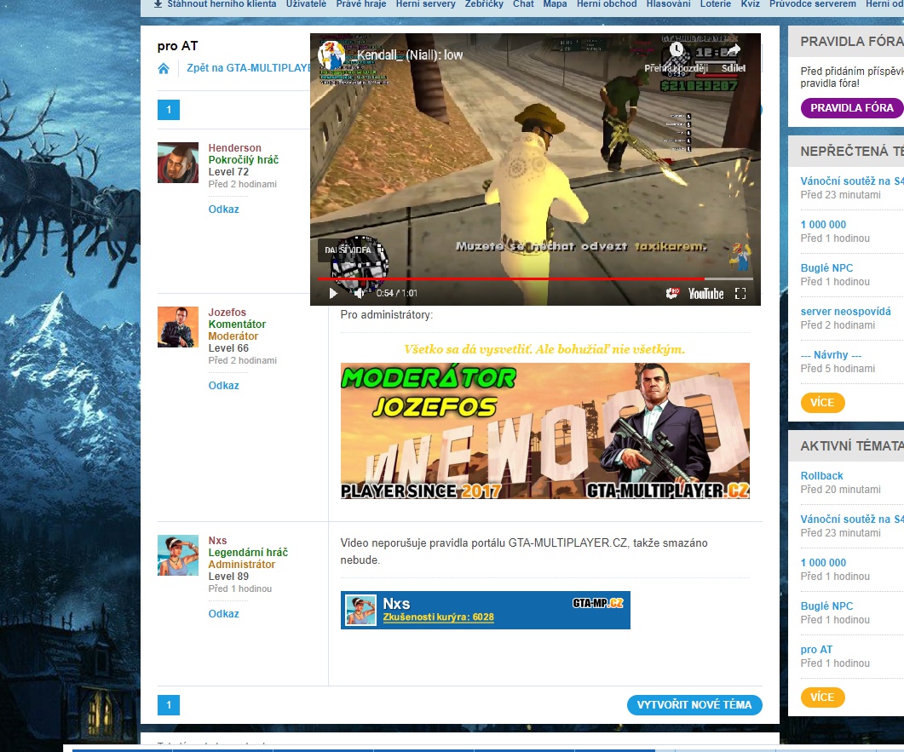Open Herní obchod menu item
904x752 pixels.
tap(607, 3)
